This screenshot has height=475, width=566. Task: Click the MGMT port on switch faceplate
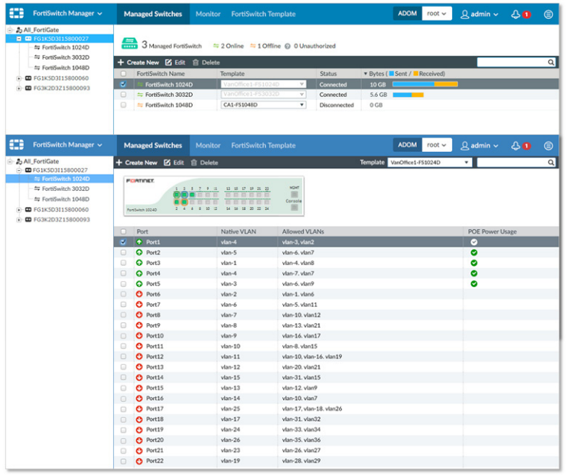pyautogui.click(x=294, y=194)
